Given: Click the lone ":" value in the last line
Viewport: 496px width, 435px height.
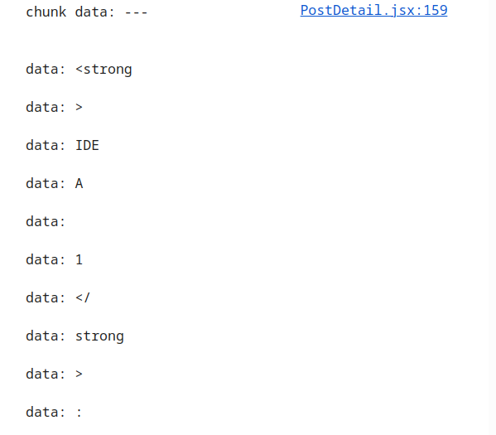Looking at the screenshot, I should (79, 413).
